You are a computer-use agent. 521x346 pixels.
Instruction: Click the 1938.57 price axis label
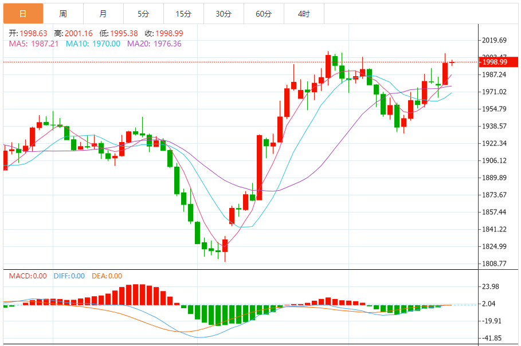(495, 126)
